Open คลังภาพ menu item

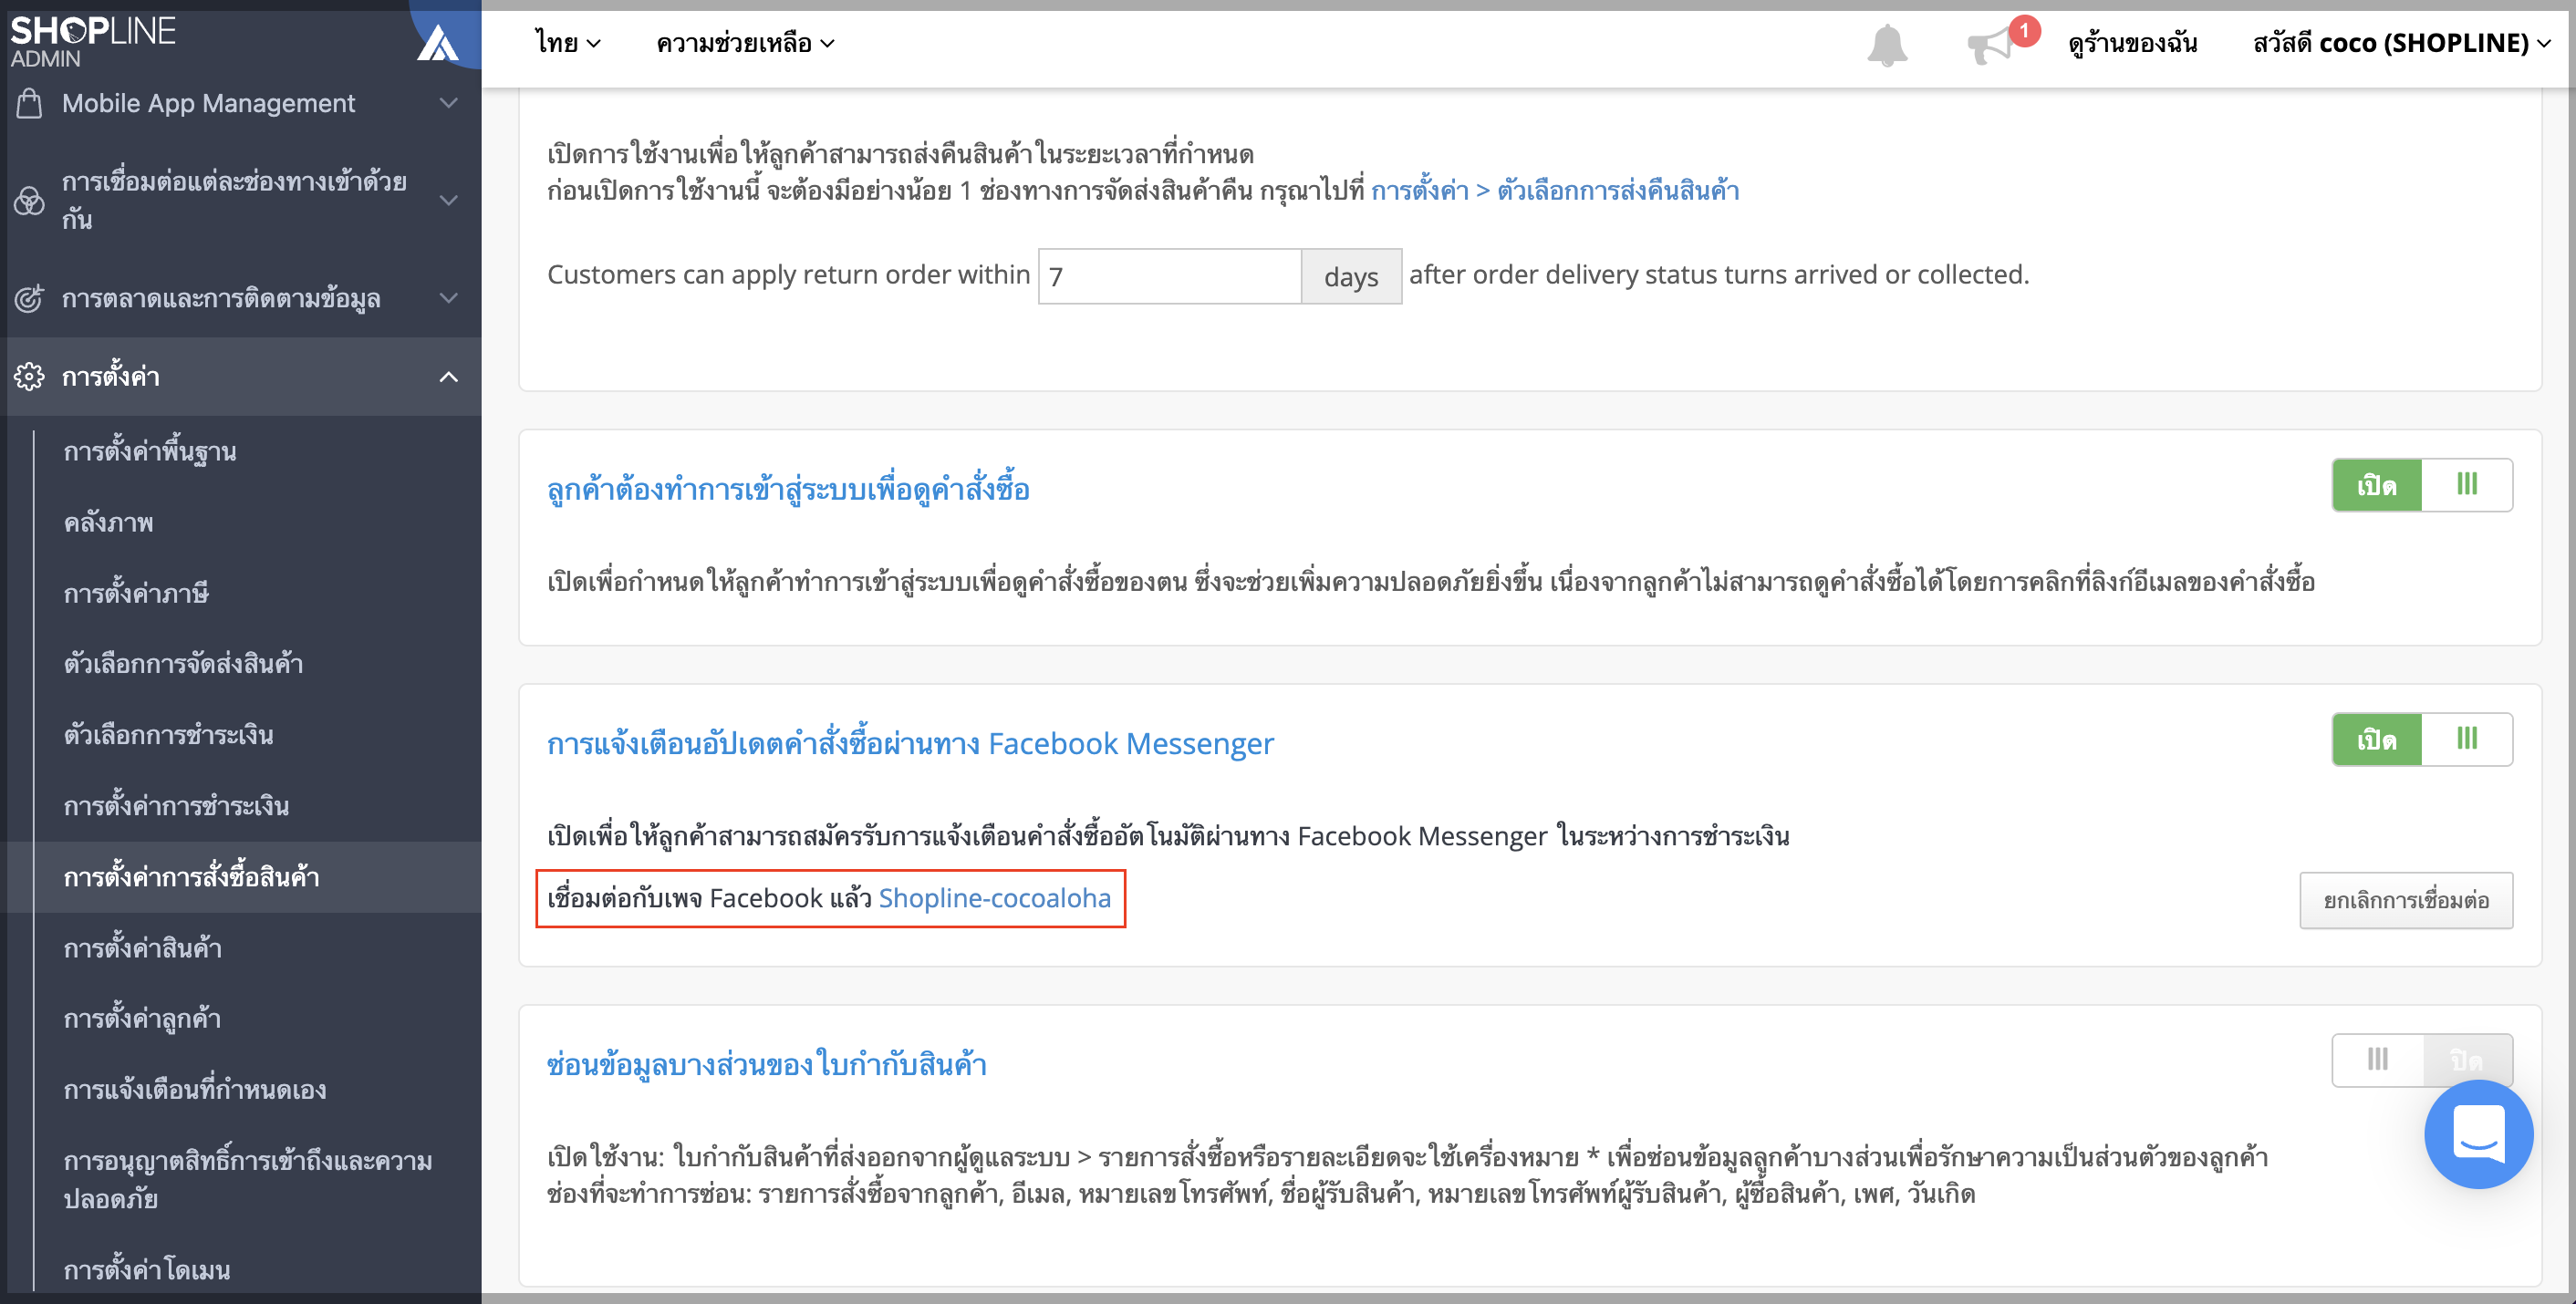[x=108, y=522]
